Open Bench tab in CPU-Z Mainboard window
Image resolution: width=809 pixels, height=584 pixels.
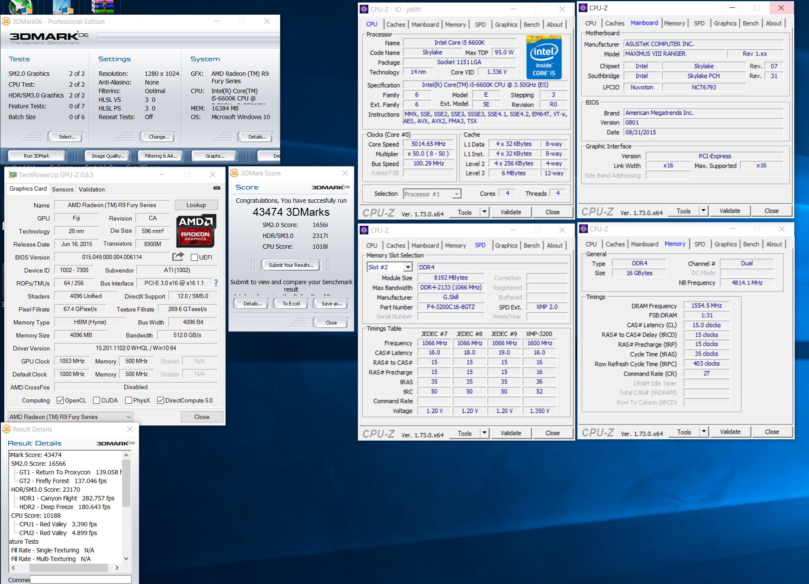751,23
